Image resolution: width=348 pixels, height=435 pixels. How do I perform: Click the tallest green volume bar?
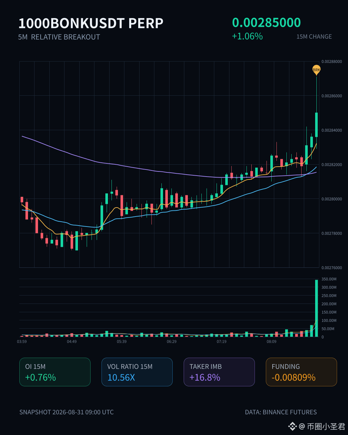click(x=316, y=308)
